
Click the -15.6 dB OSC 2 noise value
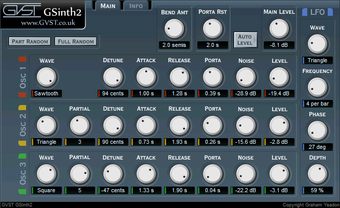pyautogui.click(x=246, y=142)
